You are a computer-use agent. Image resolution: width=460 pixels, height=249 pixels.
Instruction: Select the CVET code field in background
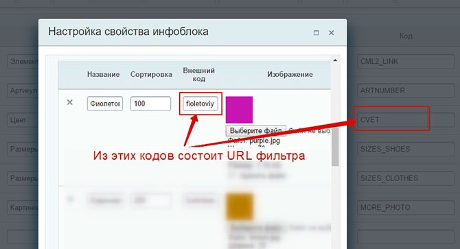pos(406,120)
